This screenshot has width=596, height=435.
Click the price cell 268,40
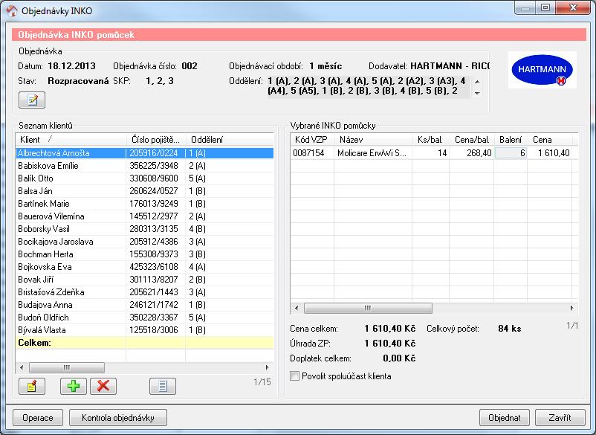click(479, 153)
